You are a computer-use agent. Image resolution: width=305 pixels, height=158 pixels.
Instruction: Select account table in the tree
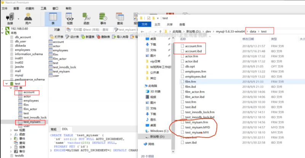point(29,92)
